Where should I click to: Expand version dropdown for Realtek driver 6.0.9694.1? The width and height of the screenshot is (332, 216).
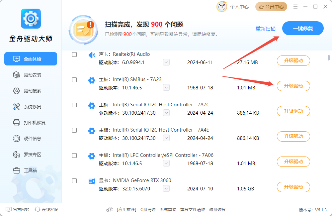pos(166,62)
